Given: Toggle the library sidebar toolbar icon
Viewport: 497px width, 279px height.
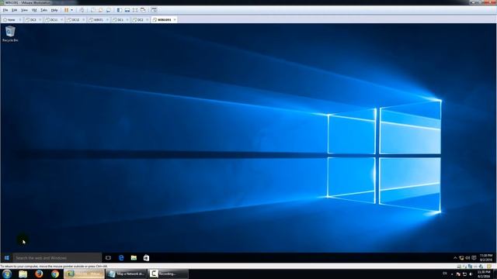Looking at the screenshot, I should [120, 10].
